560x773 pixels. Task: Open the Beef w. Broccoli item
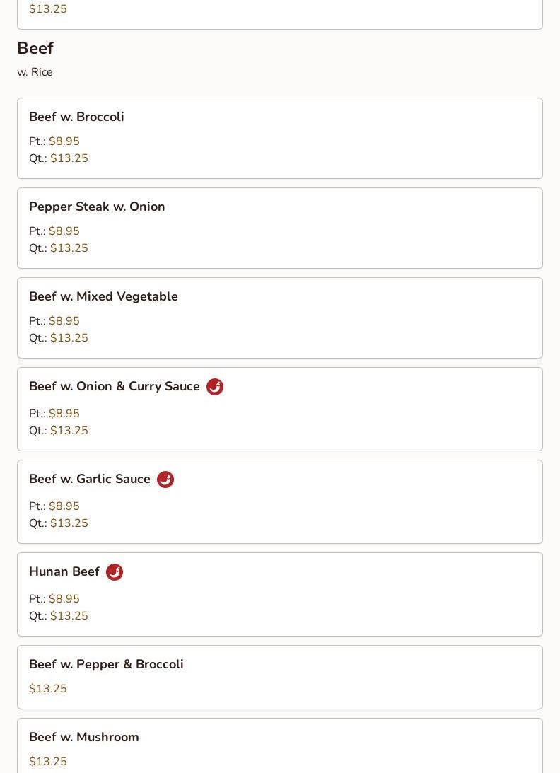(76, 117)
